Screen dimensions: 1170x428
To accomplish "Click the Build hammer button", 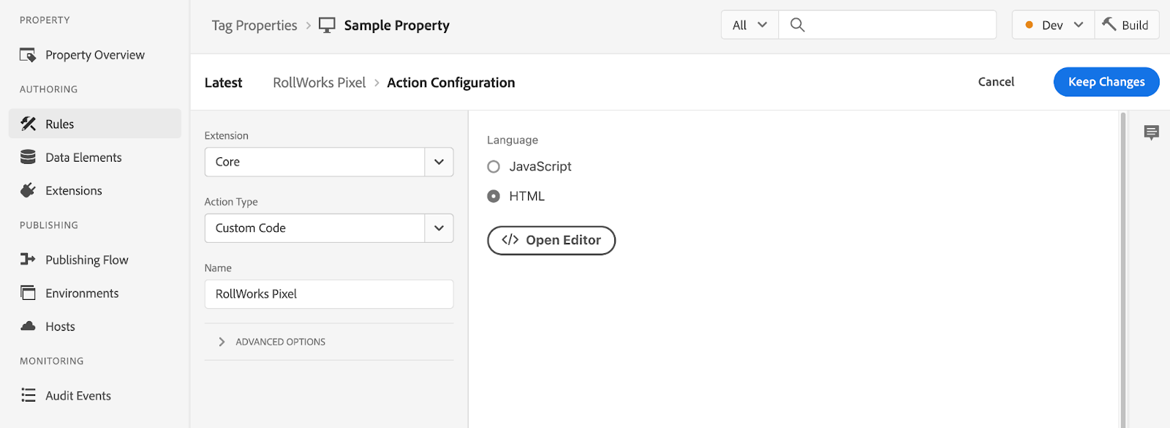I will [1126, 25].
